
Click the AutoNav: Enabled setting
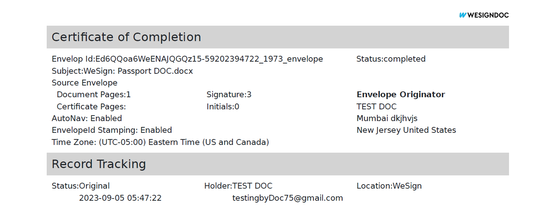(87, 119)
